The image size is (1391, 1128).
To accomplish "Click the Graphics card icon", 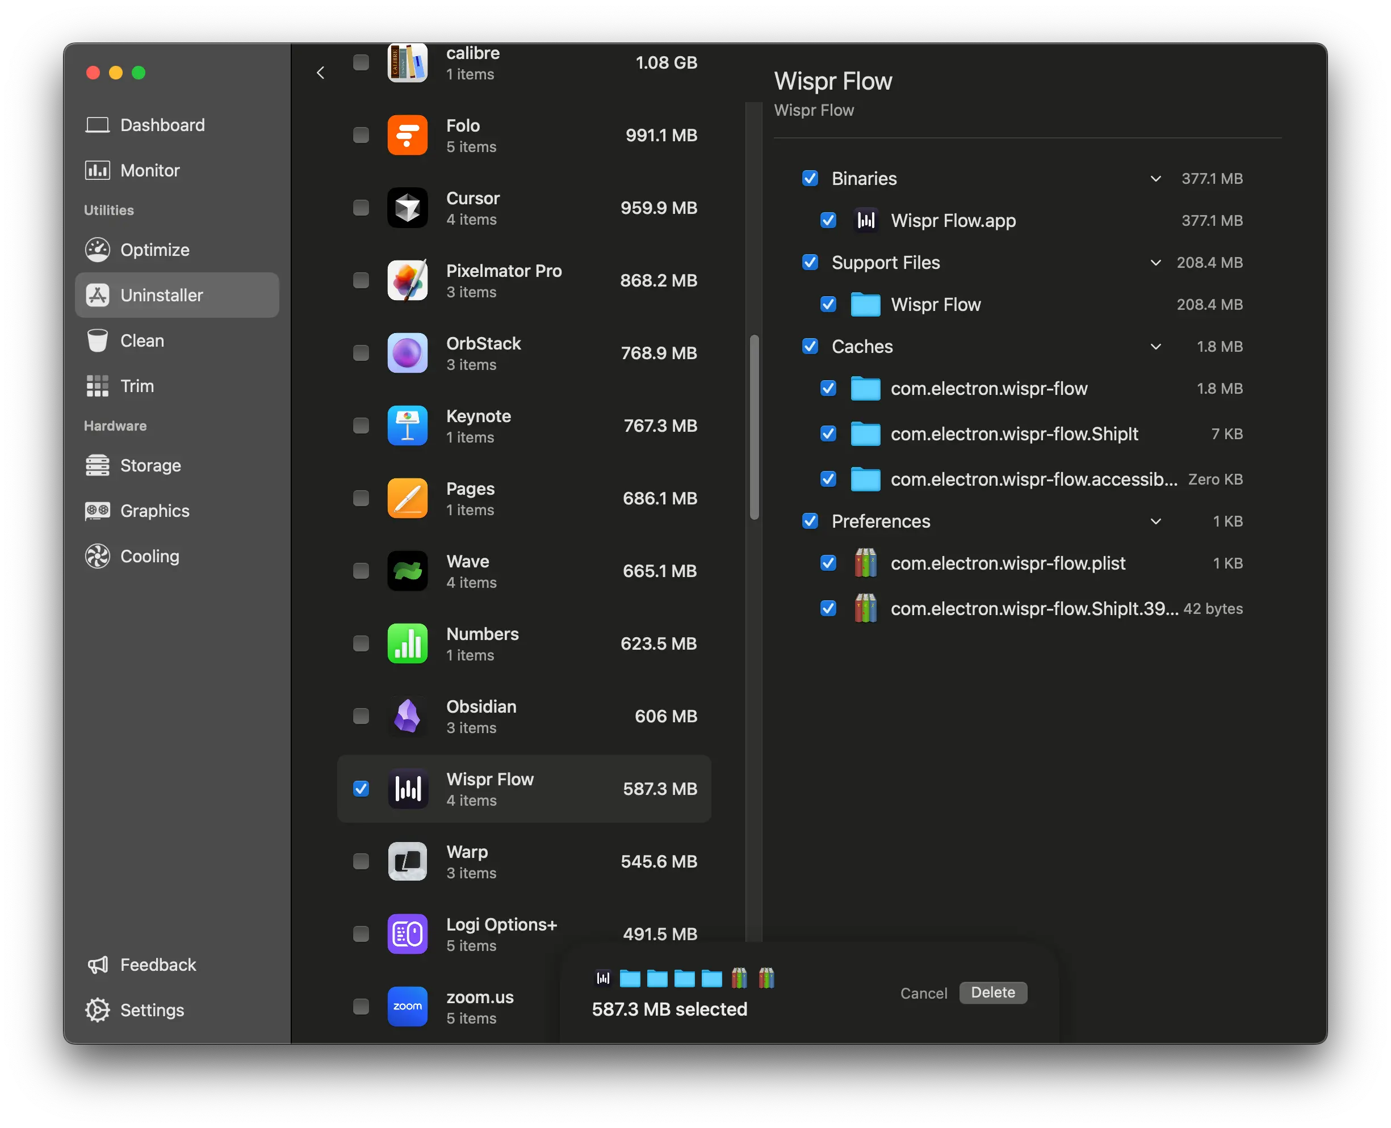I will pyautogui.click(x=98, y=511).
